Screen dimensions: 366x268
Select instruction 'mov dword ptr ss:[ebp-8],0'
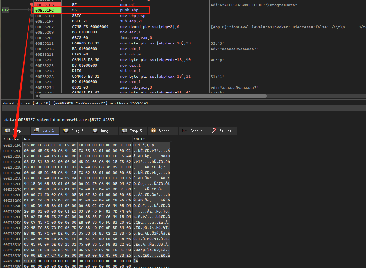coord(150,27)
